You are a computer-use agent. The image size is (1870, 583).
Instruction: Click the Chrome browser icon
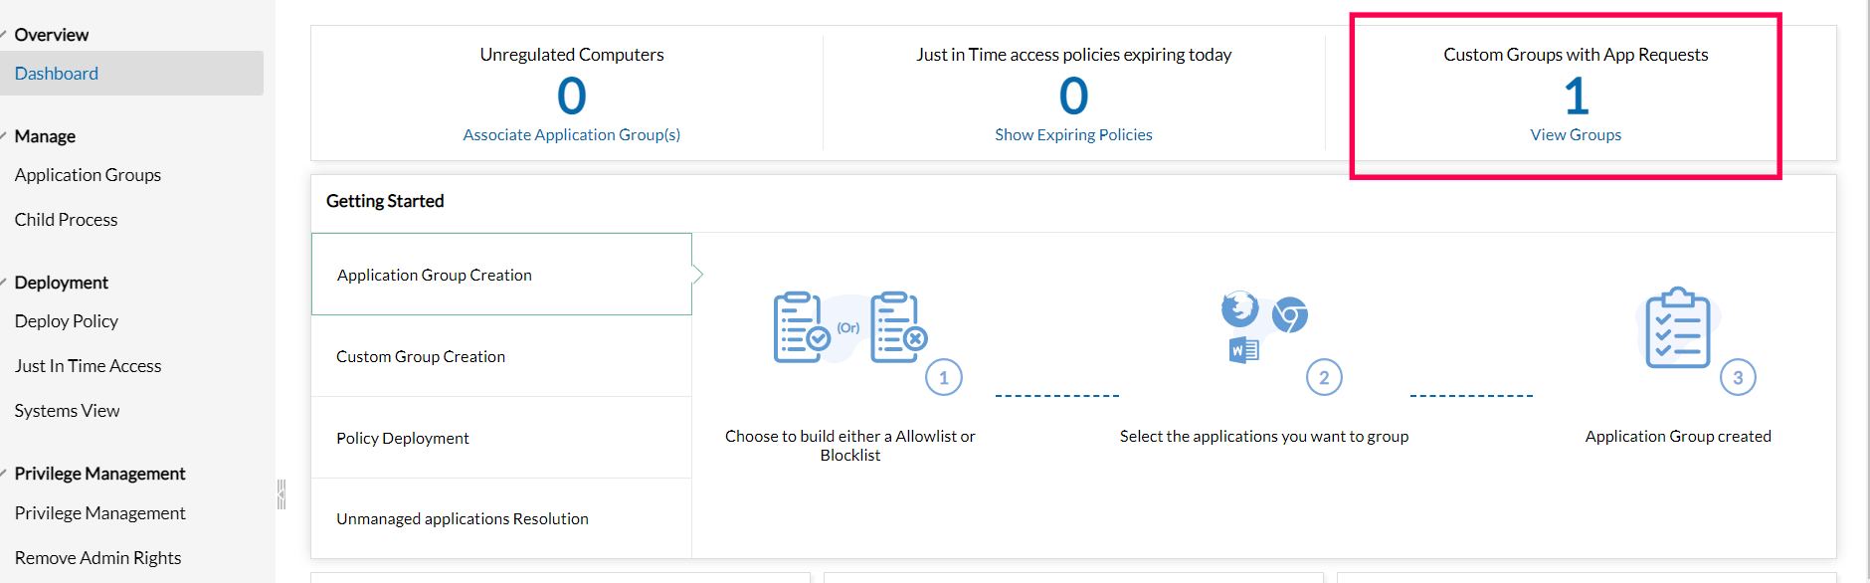pyautogui.click(x=1290, y=315)
